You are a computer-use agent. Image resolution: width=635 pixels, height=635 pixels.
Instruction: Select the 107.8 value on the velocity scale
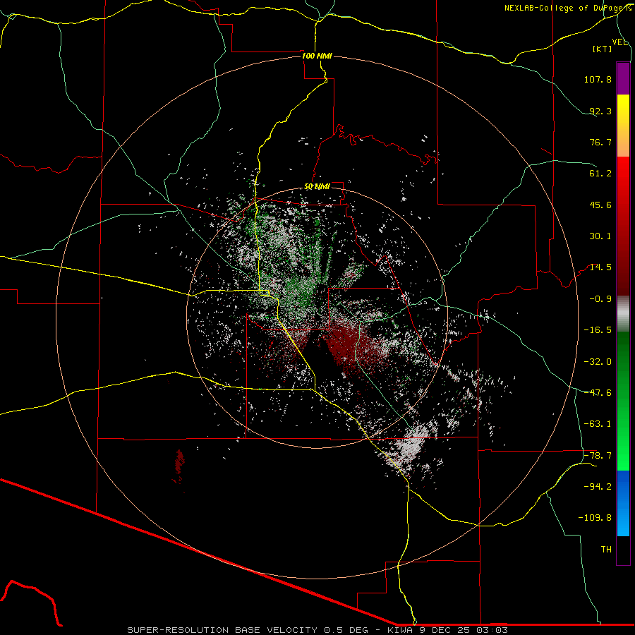tap(598, 79)
